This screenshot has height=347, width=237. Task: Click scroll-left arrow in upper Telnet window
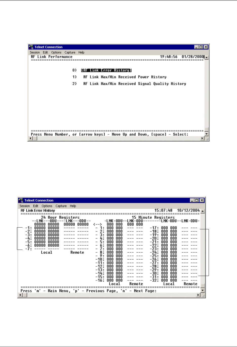click(x=31, y=138)
